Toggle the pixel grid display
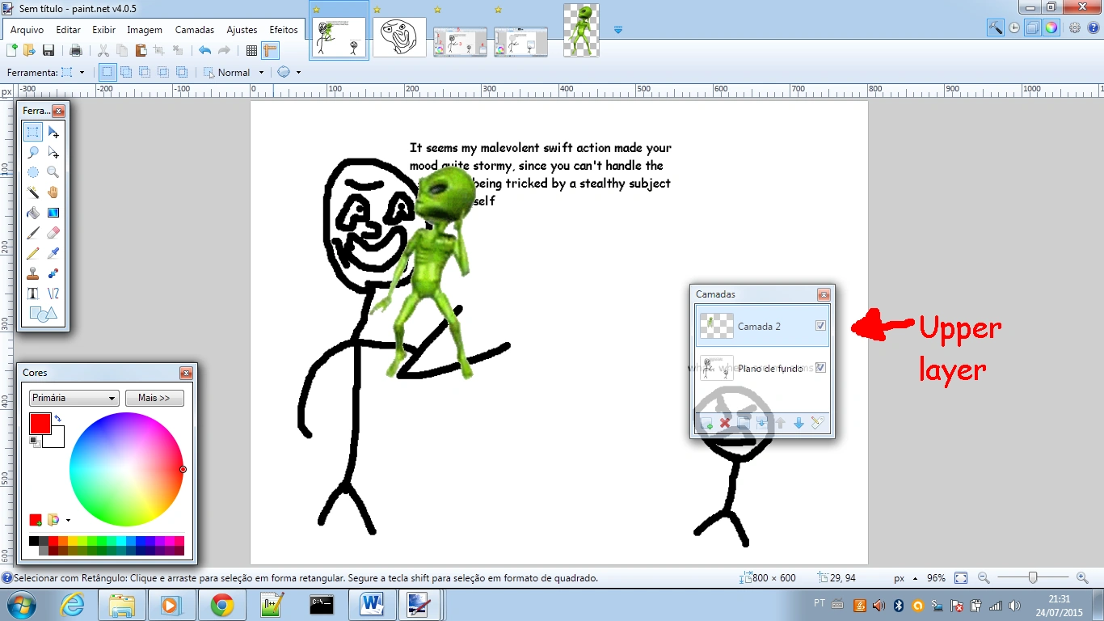This screenshot has width=1104, height=621. pyautogui.click(x=251, y=50)
